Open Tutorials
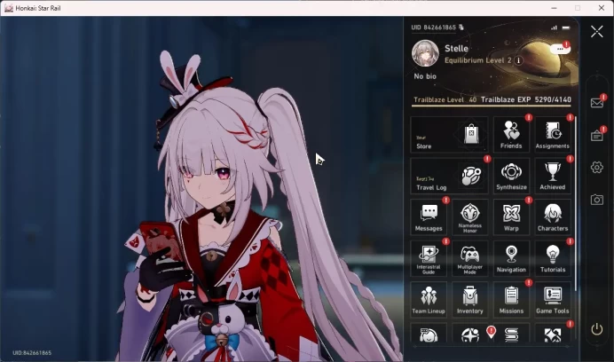The image size is (614, 362). pos(553,258)
